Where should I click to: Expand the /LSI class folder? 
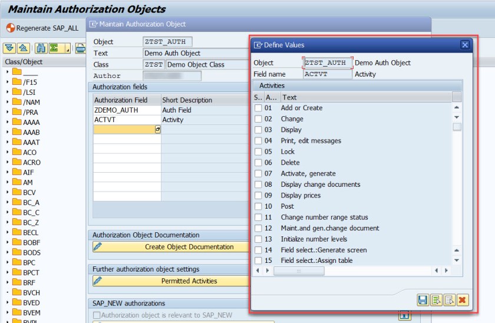point(7,92)
